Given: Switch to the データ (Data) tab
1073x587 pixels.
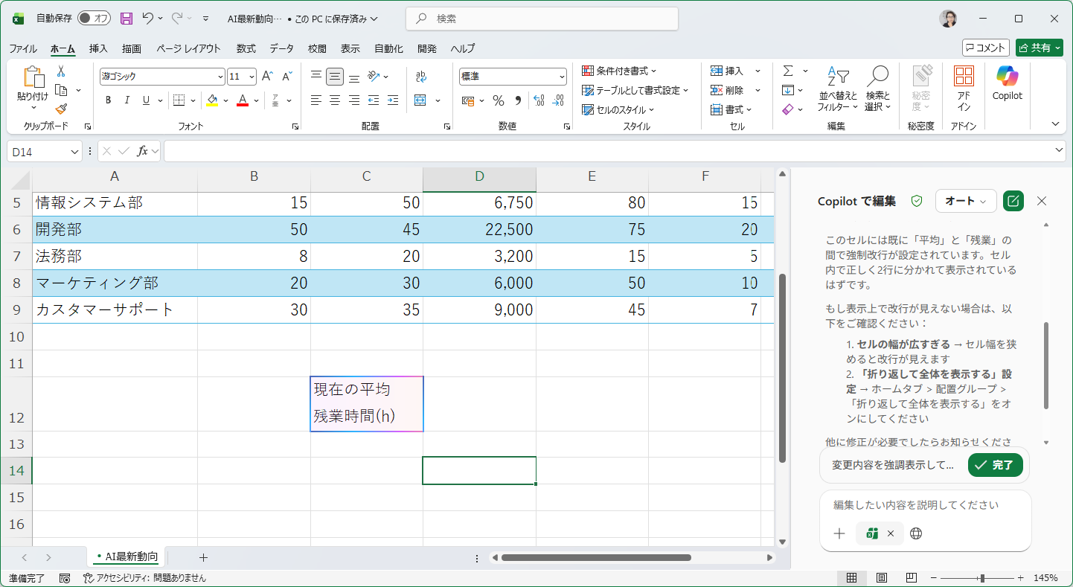Looking at the screenshot, I should [281, 48].
